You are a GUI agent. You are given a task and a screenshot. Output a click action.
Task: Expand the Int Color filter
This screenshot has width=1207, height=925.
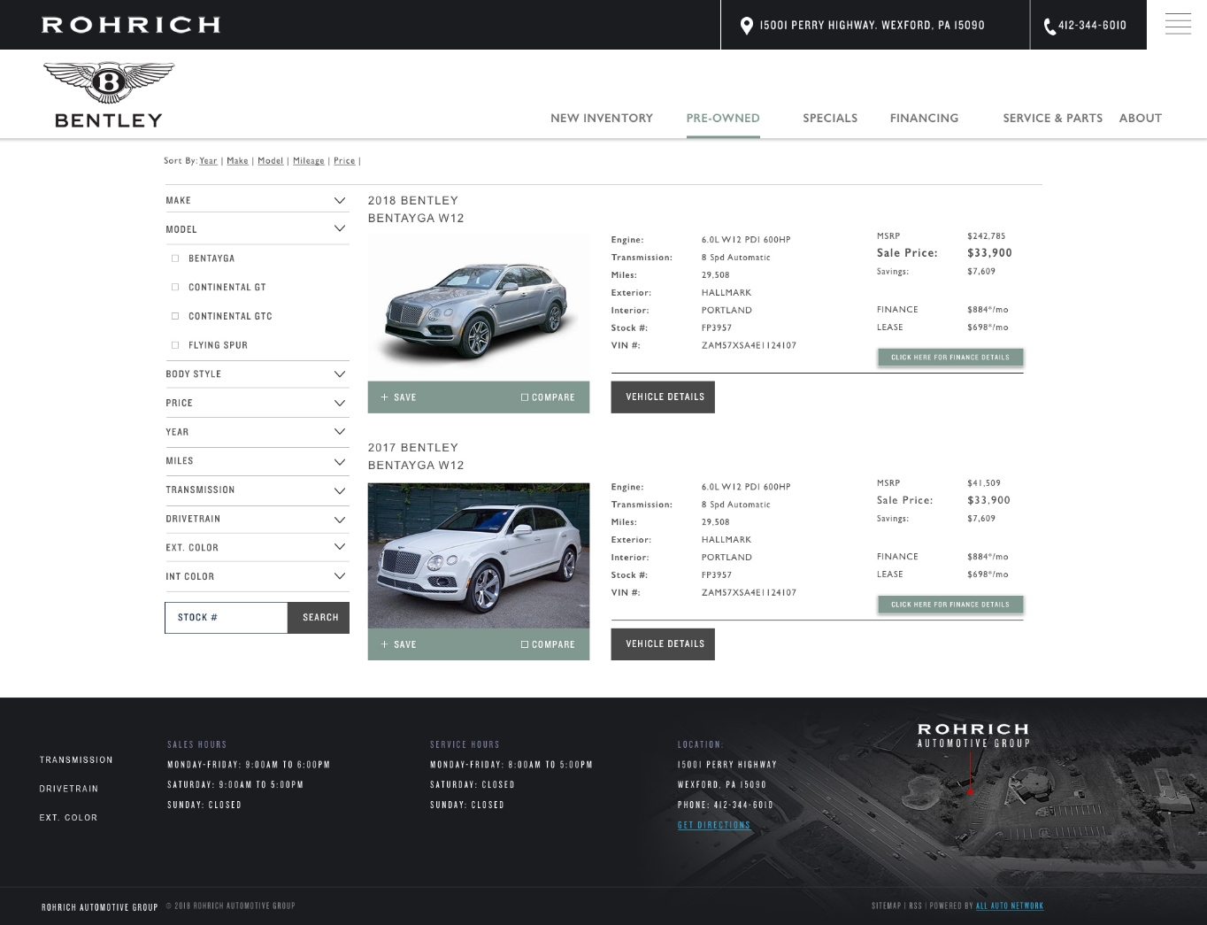point(257,576)
